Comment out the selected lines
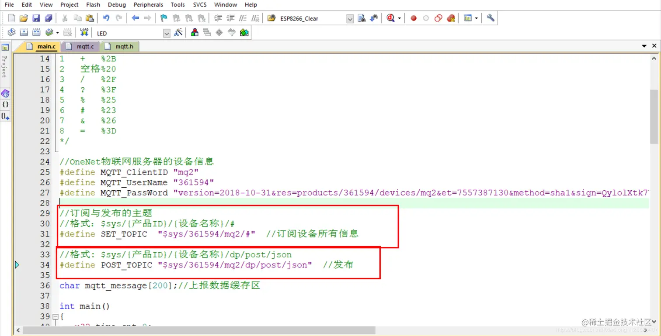The width and height of the screenshot is (661, 336). (x=243, y=18)
